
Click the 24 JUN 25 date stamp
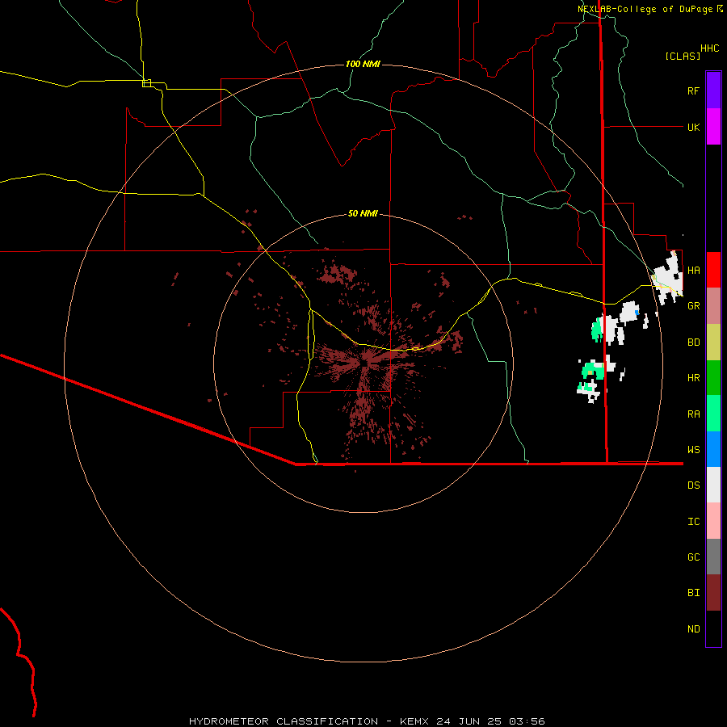click(469, 721)
